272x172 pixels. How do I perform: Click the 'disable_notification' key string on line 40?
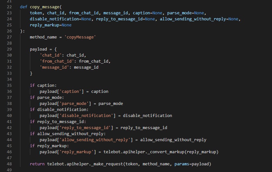(86, 116)
